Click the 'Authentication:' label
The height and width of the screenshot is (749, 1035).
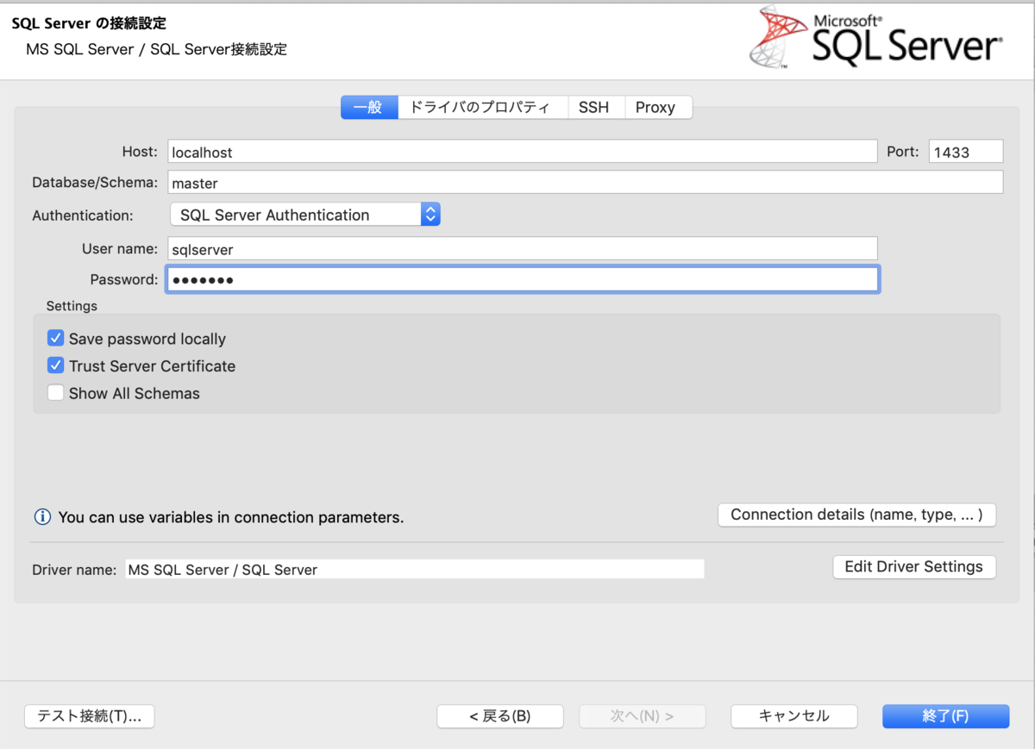click(83, 215)
